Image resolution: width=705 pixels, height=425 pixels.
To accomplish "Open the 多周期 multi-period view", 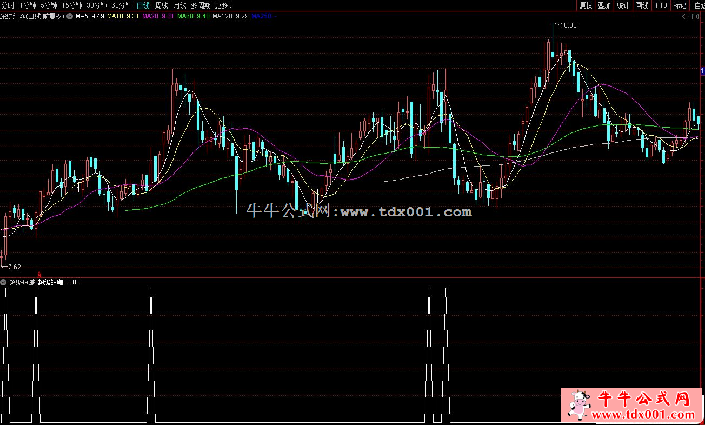I will tap(201, 5).
